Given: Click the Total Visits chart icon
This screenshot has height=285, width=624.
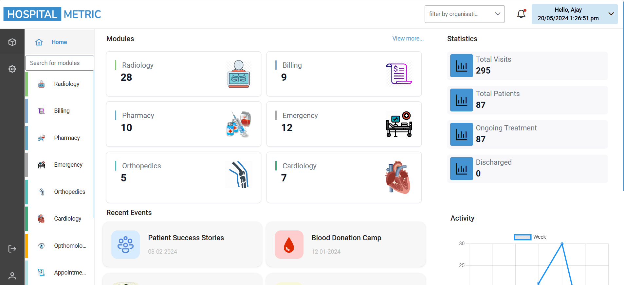Looking at the screenshot, I should (461, 66).
